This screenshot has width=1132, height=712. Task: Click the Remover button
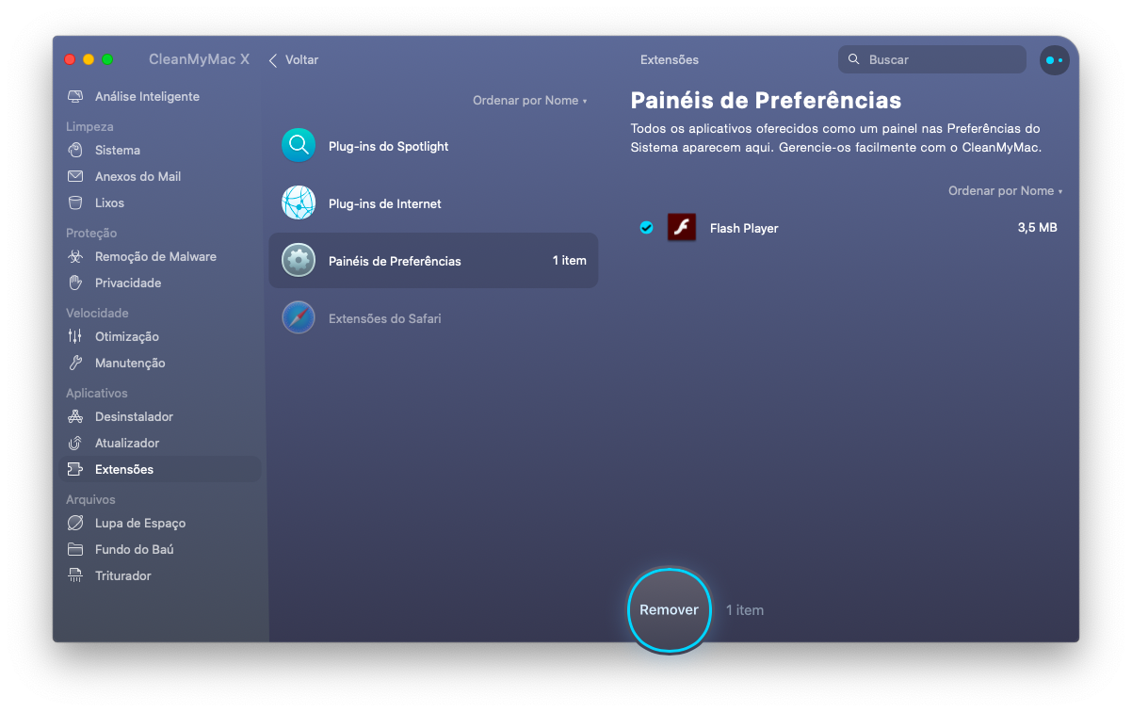click(669, 609)
